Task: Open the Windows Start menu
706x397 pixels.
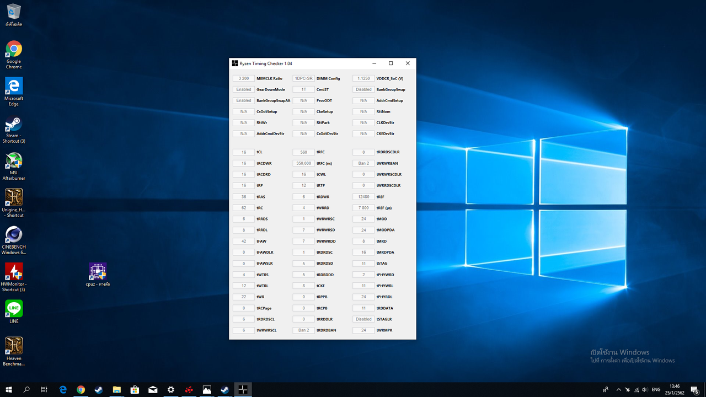Action: pos(9,389)
